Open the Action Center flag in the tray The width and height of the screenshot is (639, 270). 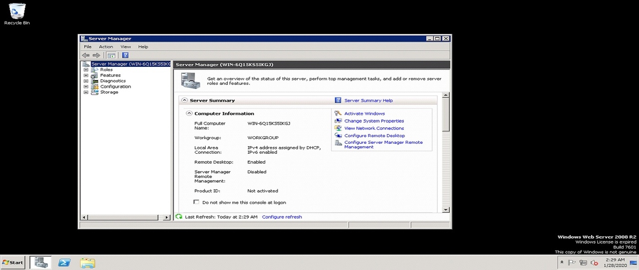pyautogui.click(x=572, y=263)
